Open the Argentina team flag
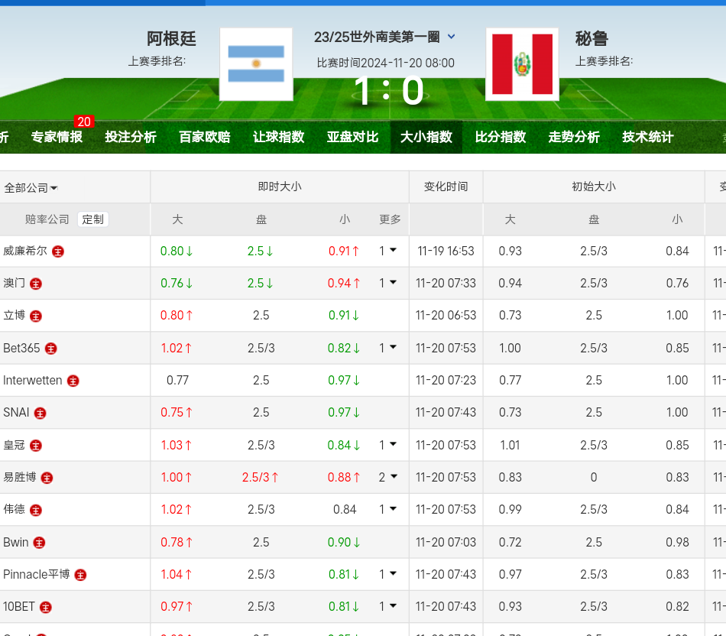The width and height of the screenshot is (726, 636). click(256, 64)
